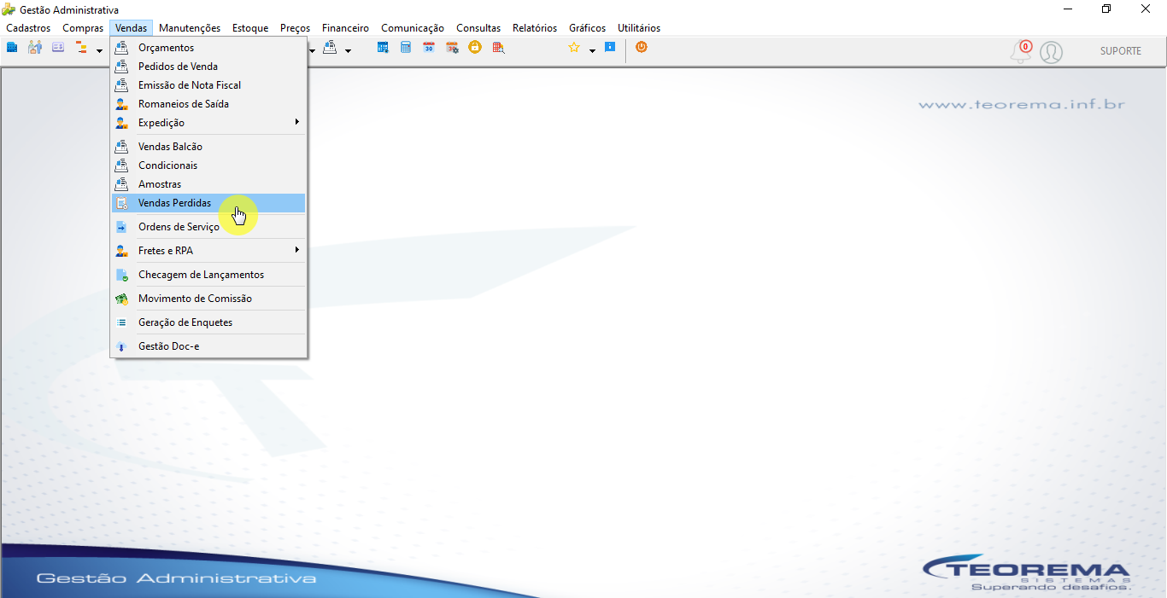Choose Emissão de Nota Fiscal
The width and height of the screenshot is (1167, 598).
point(208,85)
